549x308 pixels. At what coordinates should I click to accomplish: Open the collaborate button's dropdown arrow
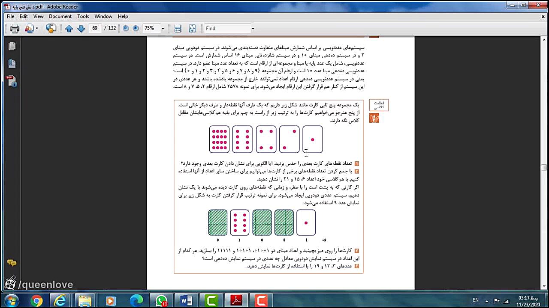[x=37, y=29]
